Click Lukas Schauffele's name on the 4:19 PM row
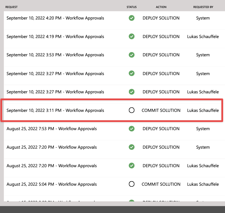The image size is (225, 213). click(x=203, y=36)
